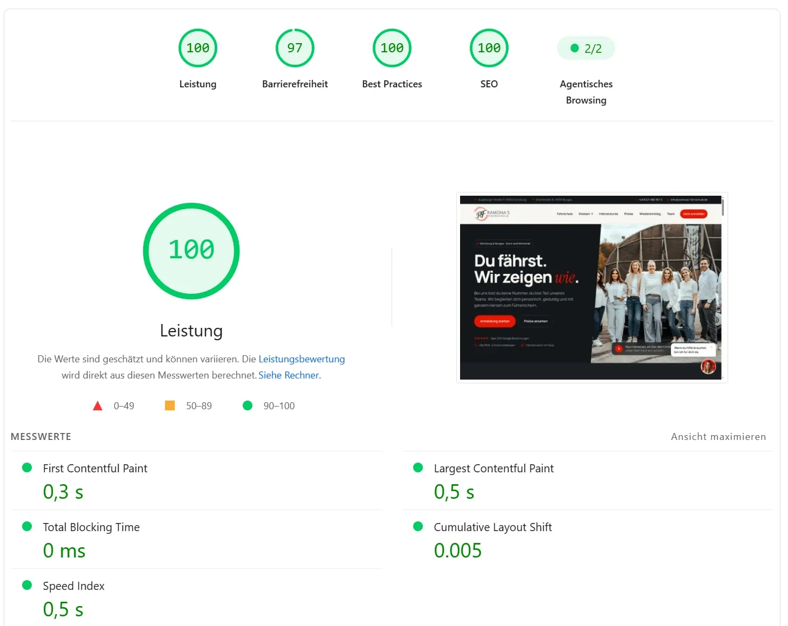Click the large 100 Leistung gauge
Screen dimensions: 788x626
(x=191, y=251)
